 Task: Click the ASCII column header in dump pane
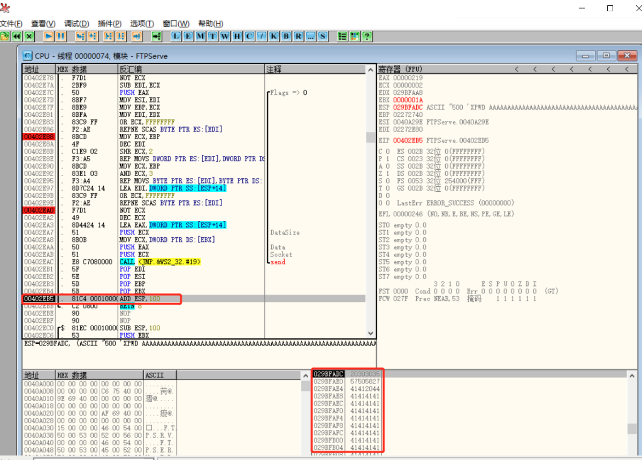click(160, 375)
